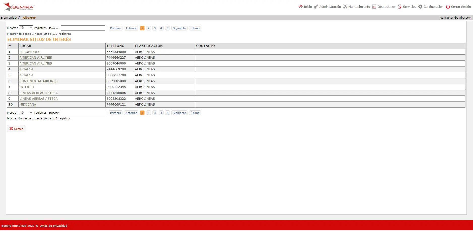Viewport: 473px width, 231px height.
Task: Open the Mantenimiento menu
Action: [359, 7]
